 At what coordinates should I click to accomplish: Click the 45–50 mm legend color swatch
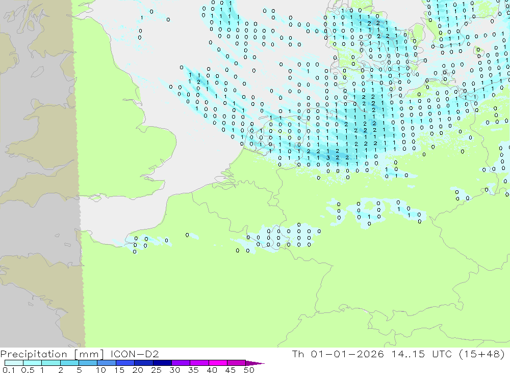236,363
